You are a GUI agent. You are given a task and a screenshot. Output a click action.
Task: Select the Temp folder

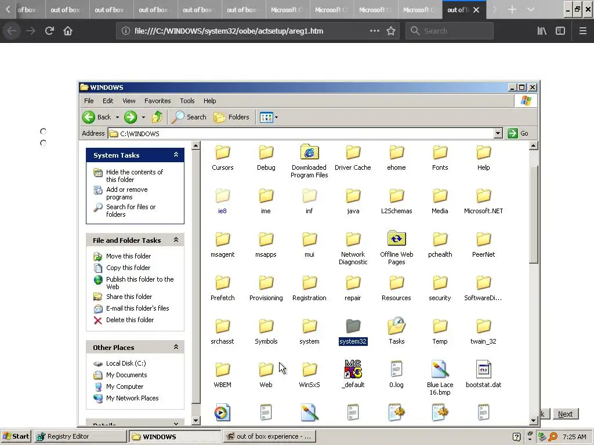[440, 332]
